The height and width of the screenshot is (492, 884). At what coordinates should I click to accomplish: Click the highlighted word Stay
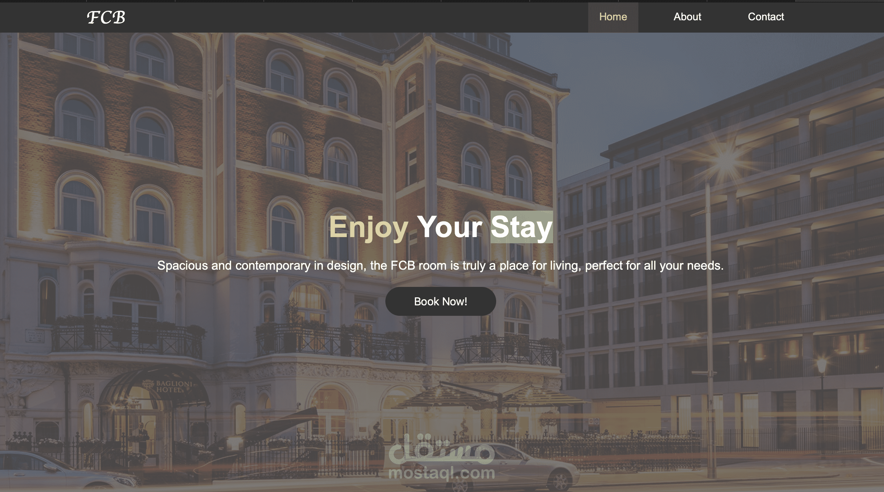(522, 227)
